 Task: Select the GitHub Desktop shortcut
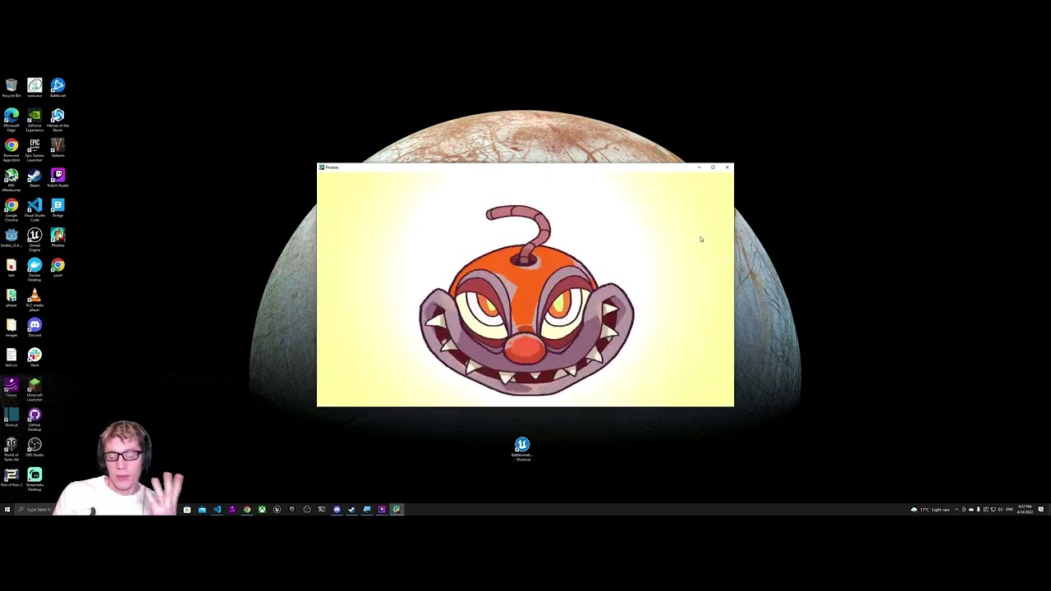(x=34, y=420)
